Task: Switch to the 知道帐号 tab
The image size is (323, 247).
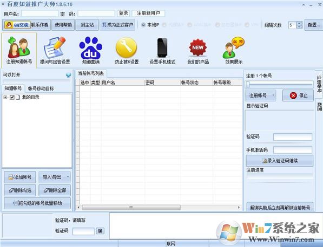Action: point(13,88)
